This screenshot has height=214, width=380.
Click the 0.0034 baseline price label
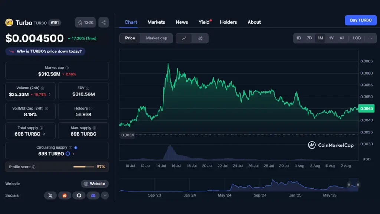point(128,135)
